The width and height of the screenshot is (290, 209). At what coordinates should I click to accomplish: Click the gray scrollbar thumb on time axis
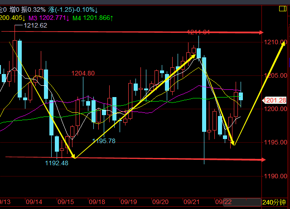point(242,202)
